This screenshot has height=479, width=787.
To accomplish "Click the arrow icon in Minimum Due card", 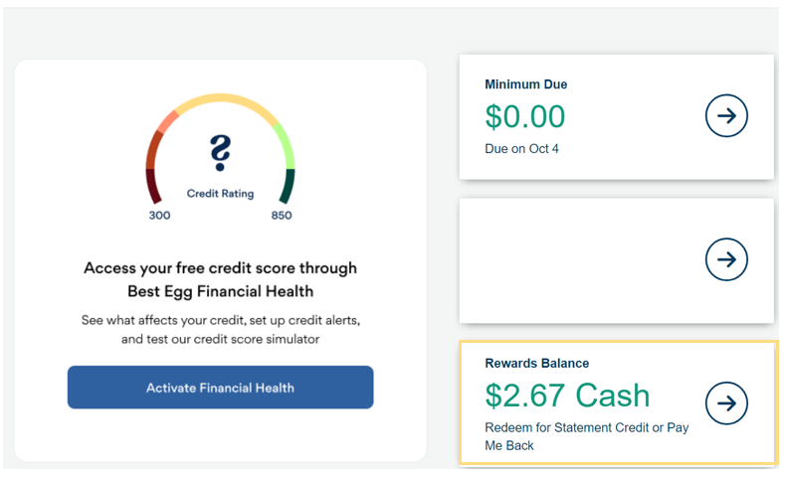I will pyautogui.click(x=726, y=116).
